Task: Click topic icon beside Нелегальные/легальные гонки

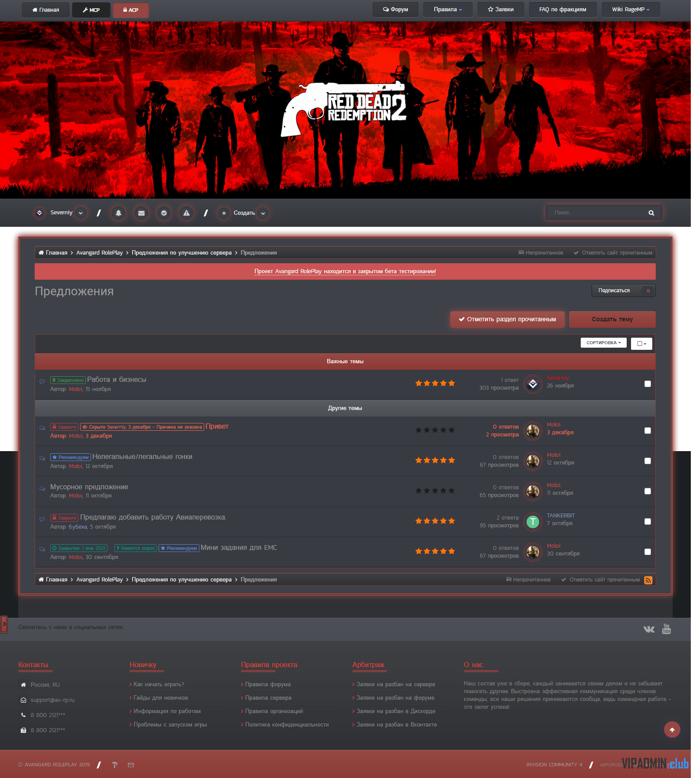Action: click(42, 458)
